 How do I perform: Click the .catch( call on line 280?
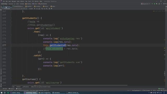click(x=37, y=56)
